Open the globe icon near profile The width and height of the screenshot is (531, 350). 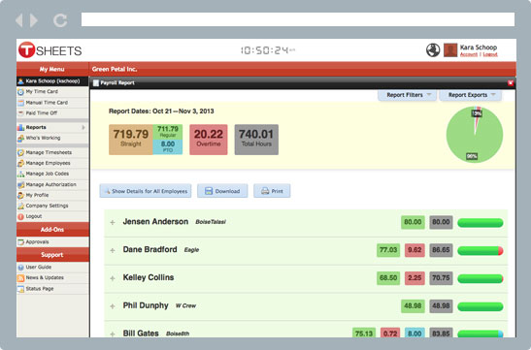[433, 50]
